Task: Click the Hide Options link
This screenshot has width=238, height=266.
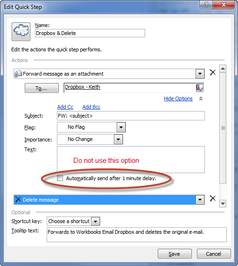Action: click(x=178, y=98)
